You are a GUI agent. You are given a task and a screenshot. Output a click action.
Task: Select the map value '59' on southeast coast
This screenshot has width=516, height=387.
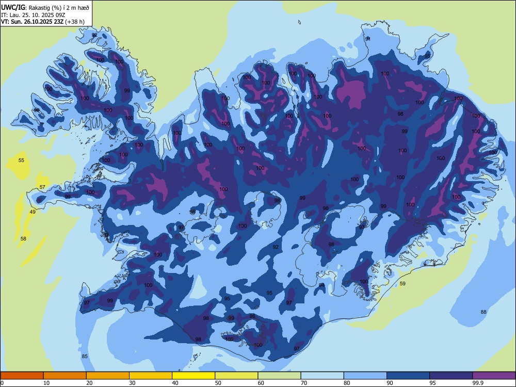pos(402,284)
